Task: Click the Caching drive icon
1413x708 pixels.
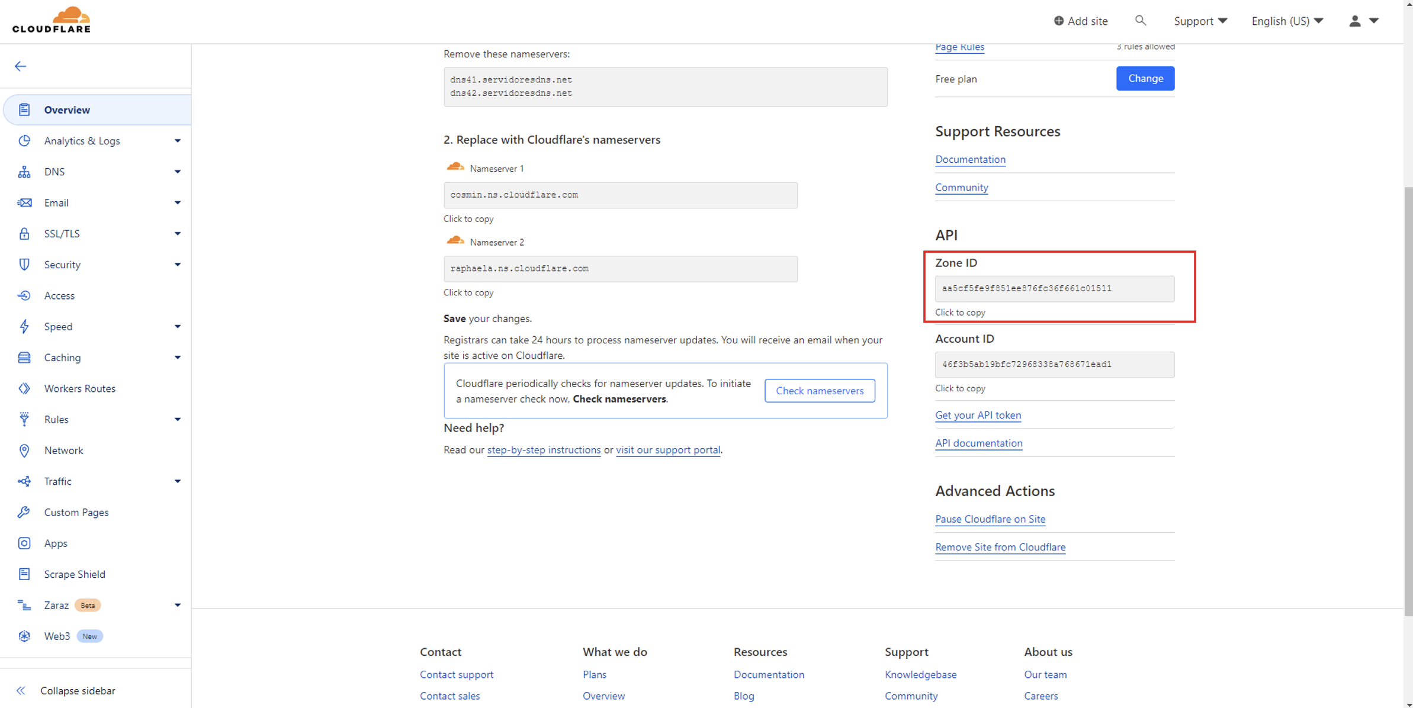Action: point(24,358)
